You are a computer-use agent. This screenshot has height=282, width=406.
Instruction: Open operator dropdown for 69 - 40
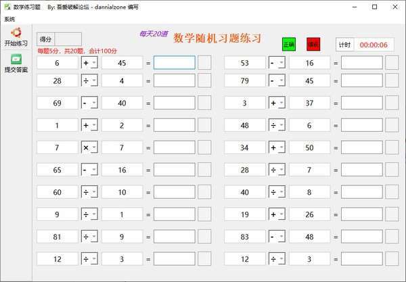coord(89,103)
